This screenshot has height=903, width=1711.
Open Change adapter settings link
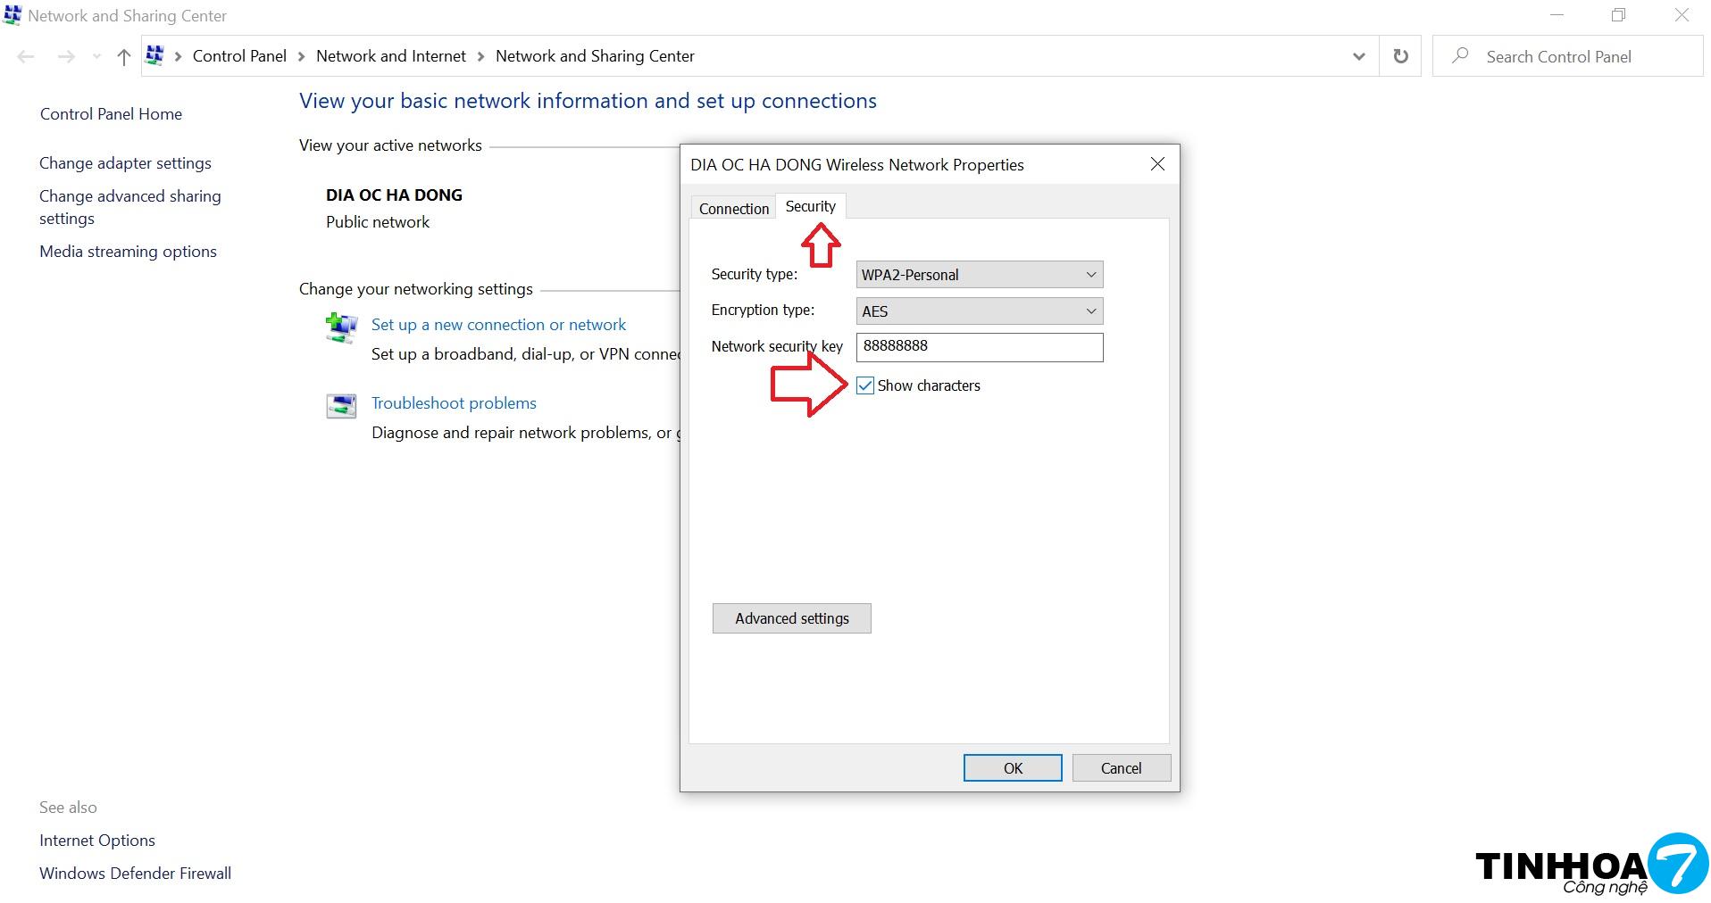(x=125, y=163)
